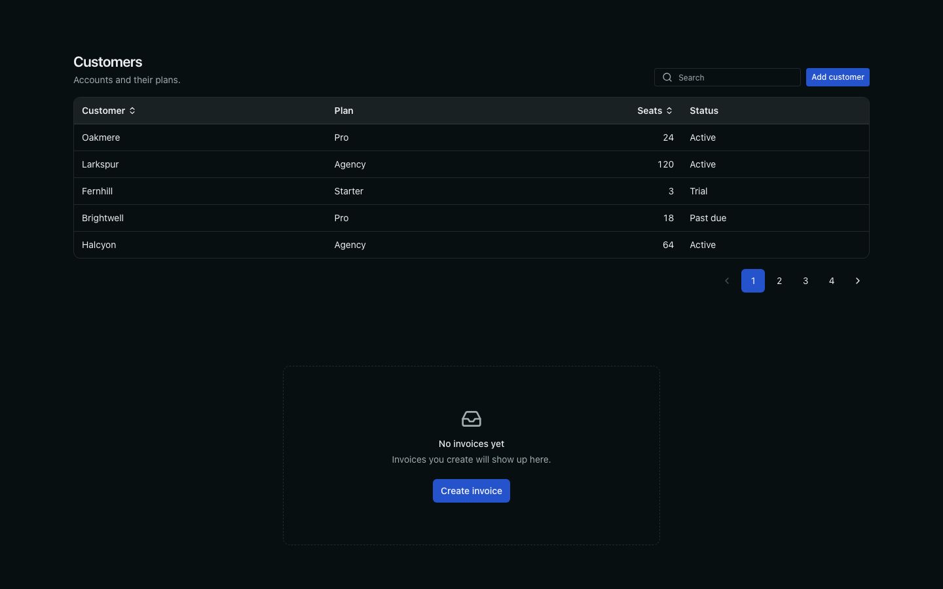
Task: Click the search magnifier icon
Action: (x=667, y=77)
